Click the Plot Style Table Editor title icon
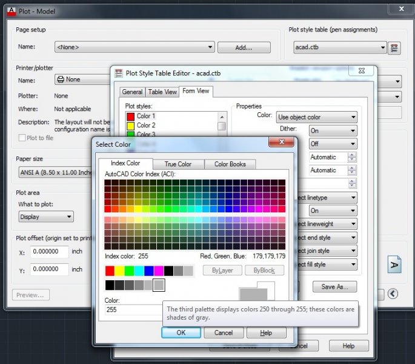 118,73
